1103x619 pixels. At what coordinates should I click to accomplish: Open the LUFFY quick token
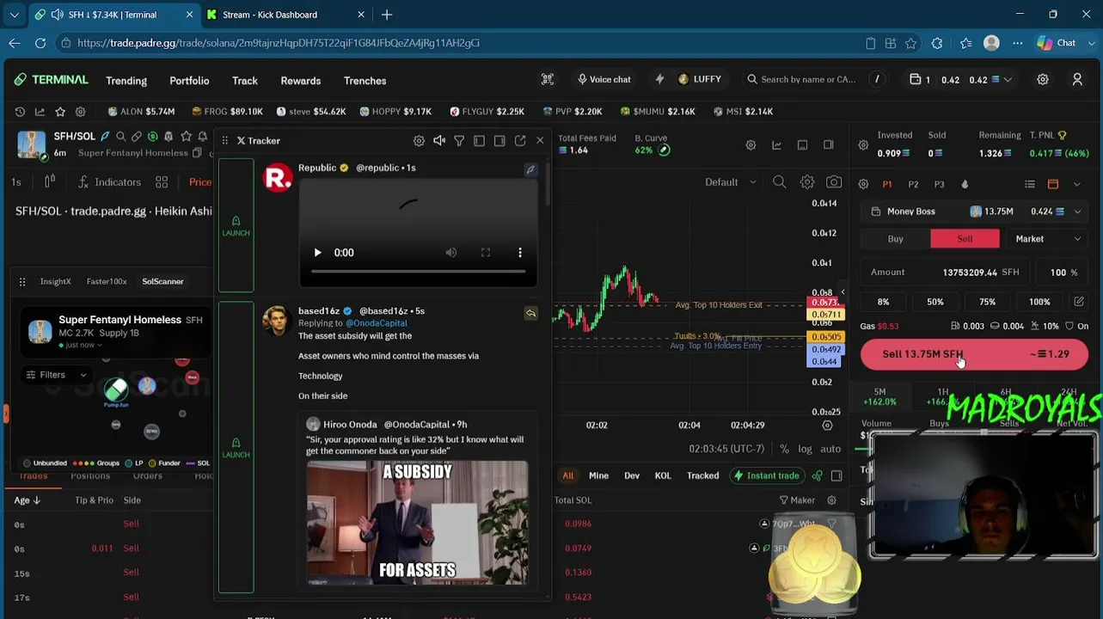point(700,79)
